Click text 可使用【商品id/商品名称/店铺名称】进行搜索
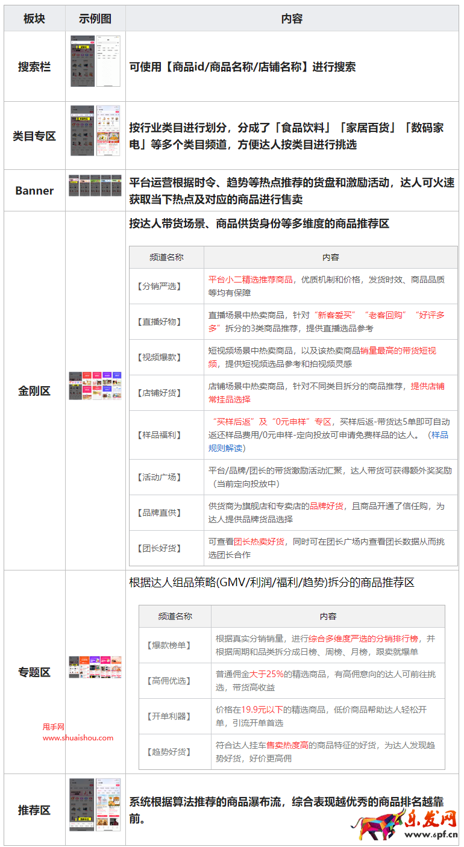 242,67
